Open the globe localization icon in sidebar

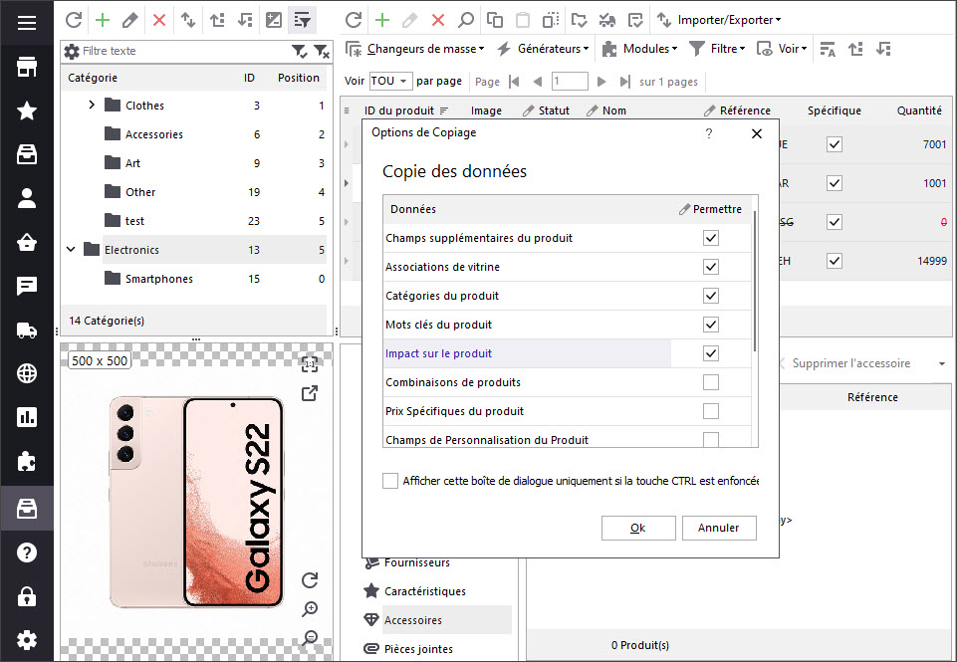click(26, 373)
